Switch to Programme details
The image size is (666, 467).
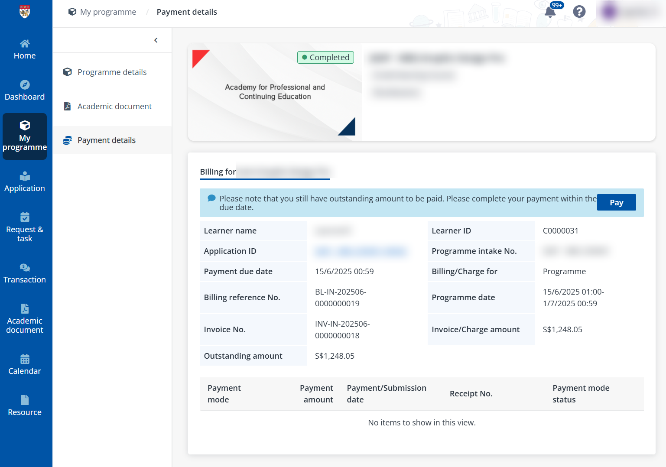(112, 72)
